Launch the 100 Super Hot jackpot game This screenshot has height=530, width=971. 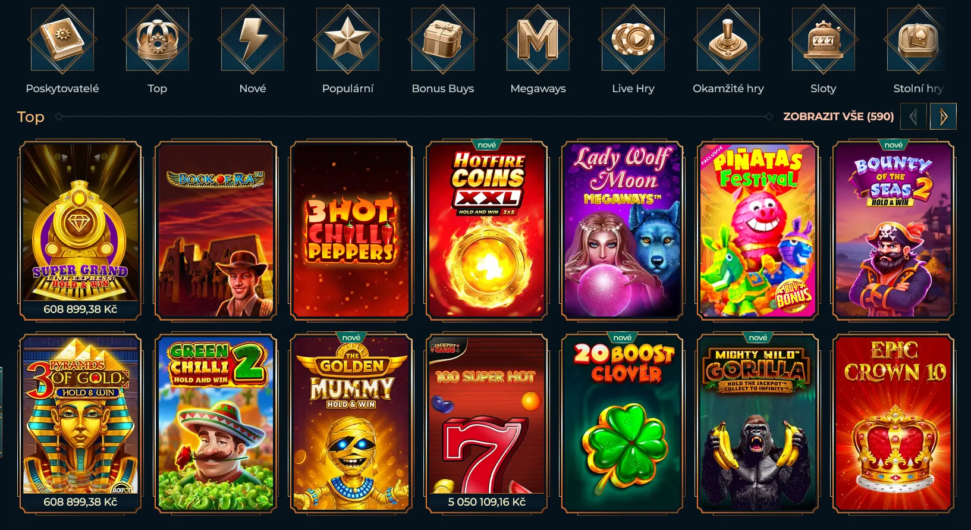coord(487,424)
